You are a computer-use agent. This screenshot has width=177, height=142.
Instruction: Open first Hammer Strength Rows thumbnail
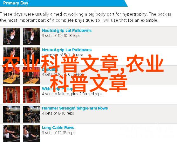tap(12, 114)
